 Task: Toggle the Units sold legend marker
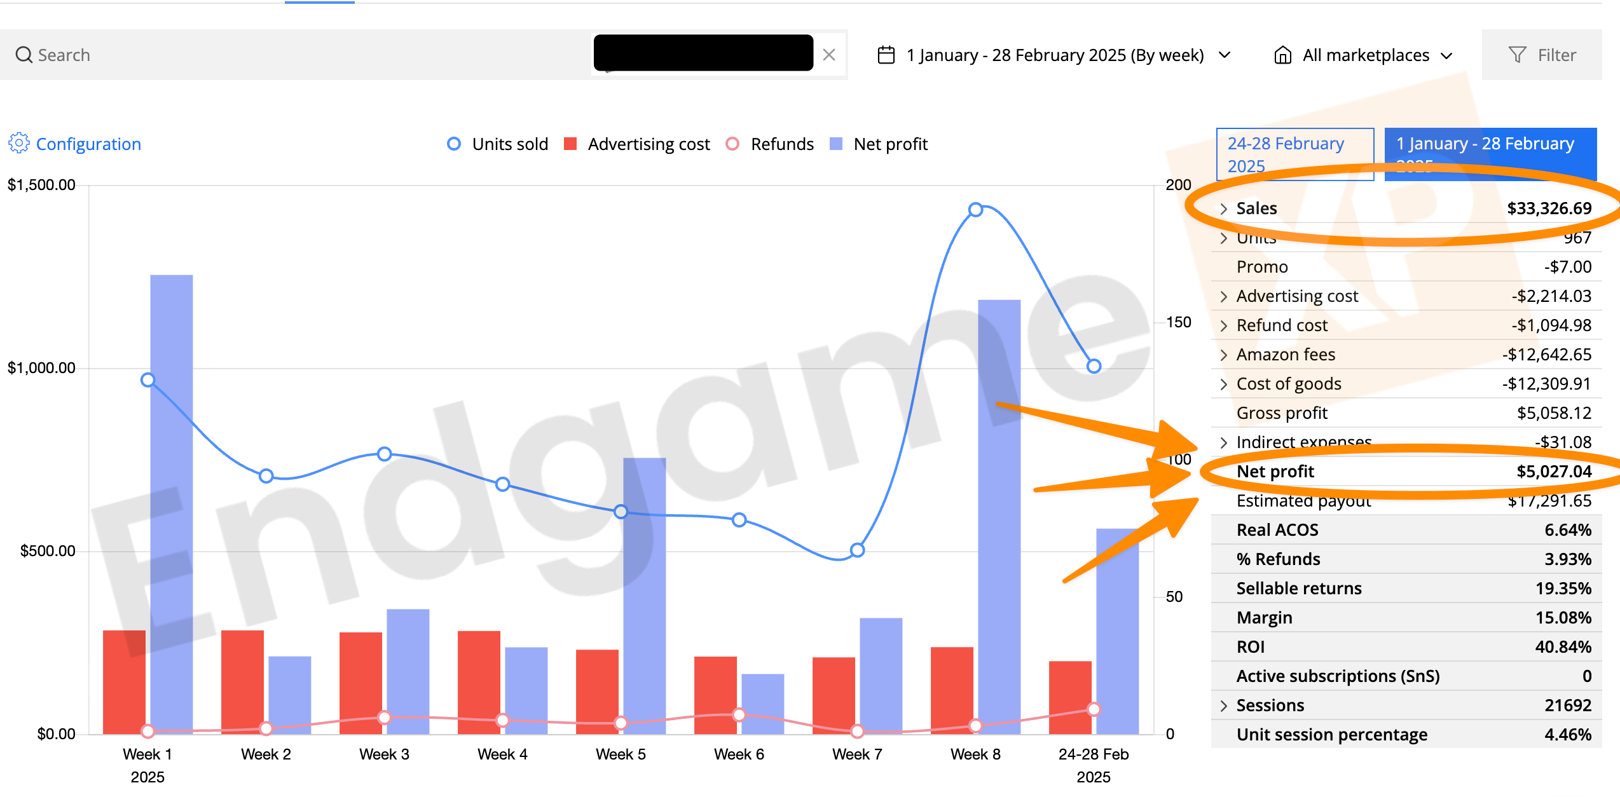coord(454,144)
